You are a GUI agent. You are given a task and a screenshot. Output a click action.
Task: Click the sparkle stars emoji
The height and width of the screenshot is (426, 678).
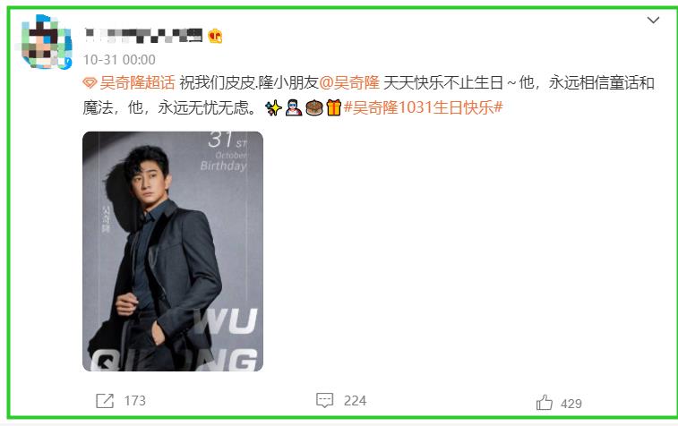click(x=274, y=107)
